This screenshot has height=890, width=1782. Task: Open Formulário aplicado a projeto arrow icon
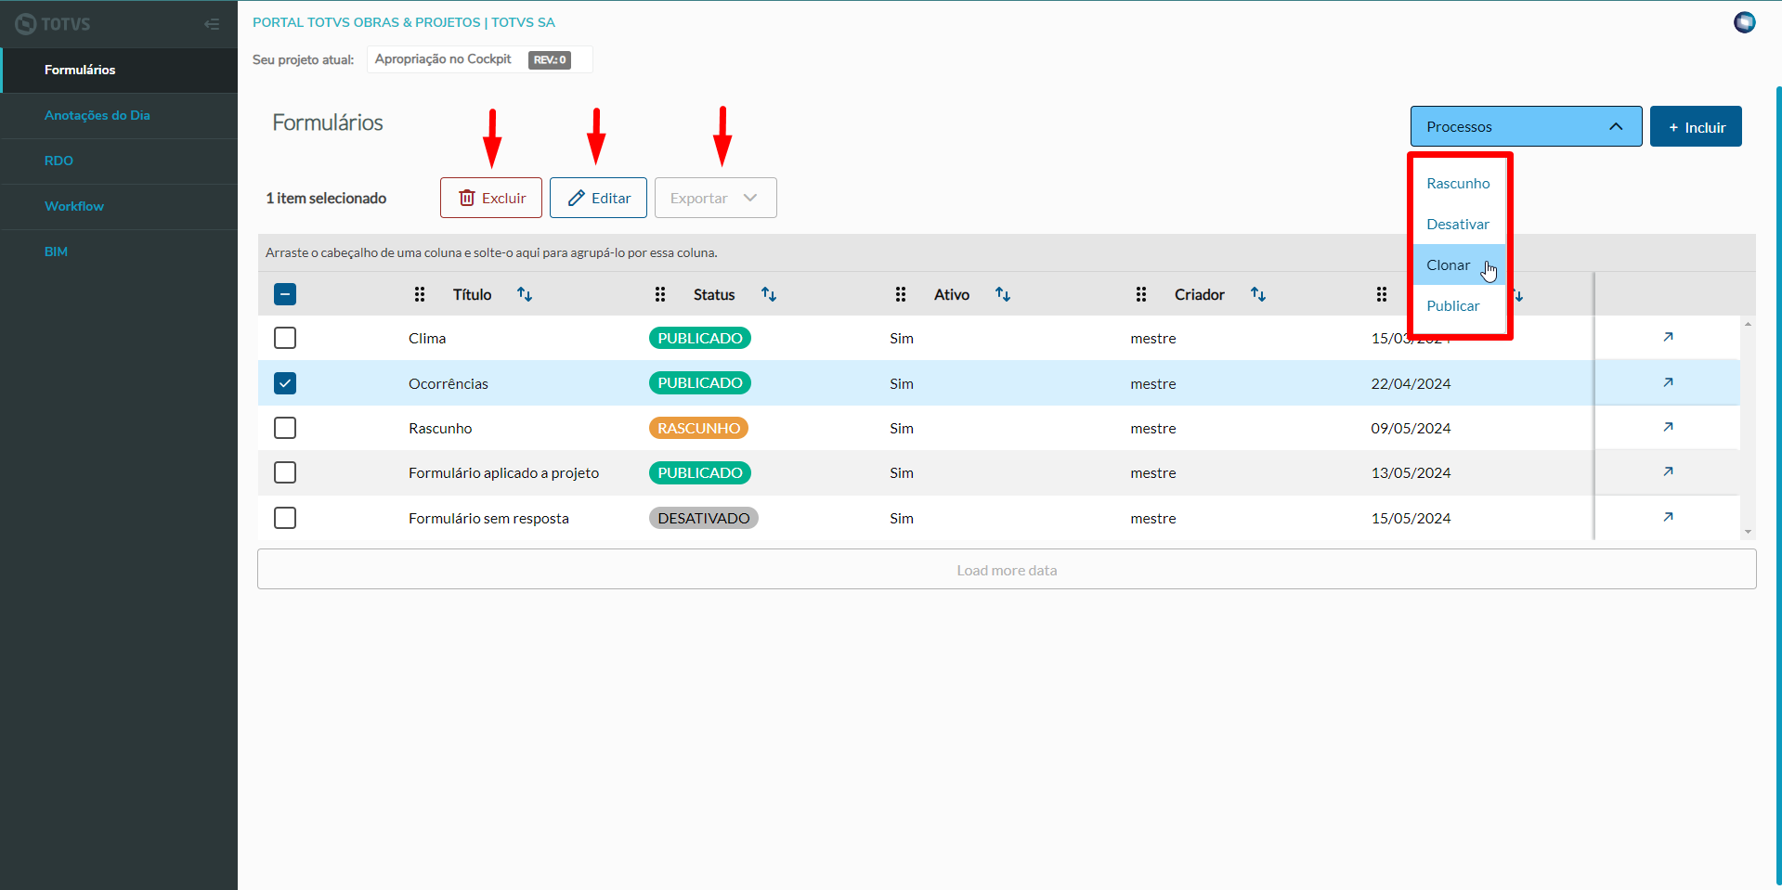1668,471
